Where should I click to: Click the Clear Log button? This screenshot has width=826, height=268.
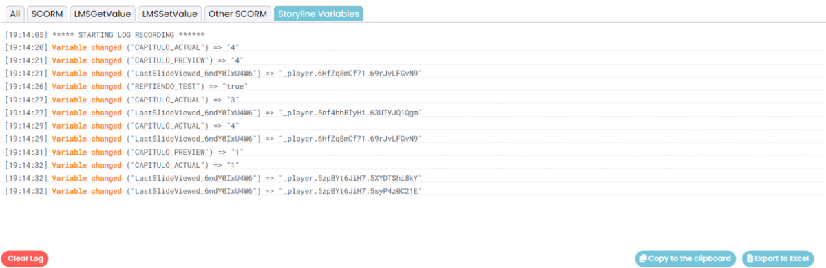25,258
